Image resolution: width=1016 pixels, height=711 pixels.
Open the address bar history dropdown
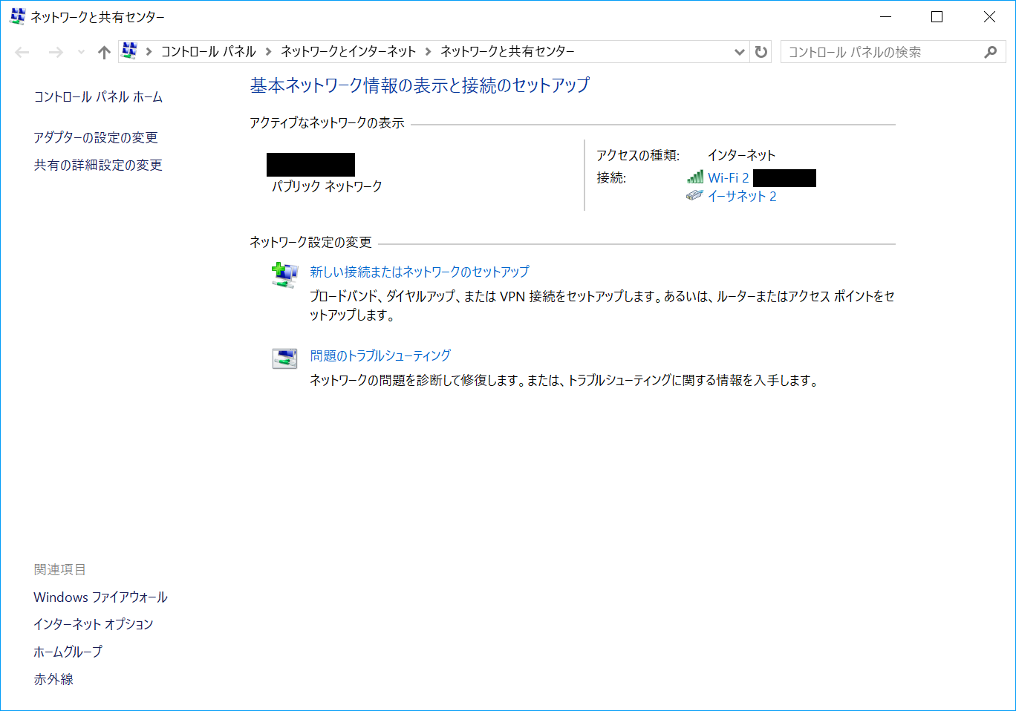point(740,51)
